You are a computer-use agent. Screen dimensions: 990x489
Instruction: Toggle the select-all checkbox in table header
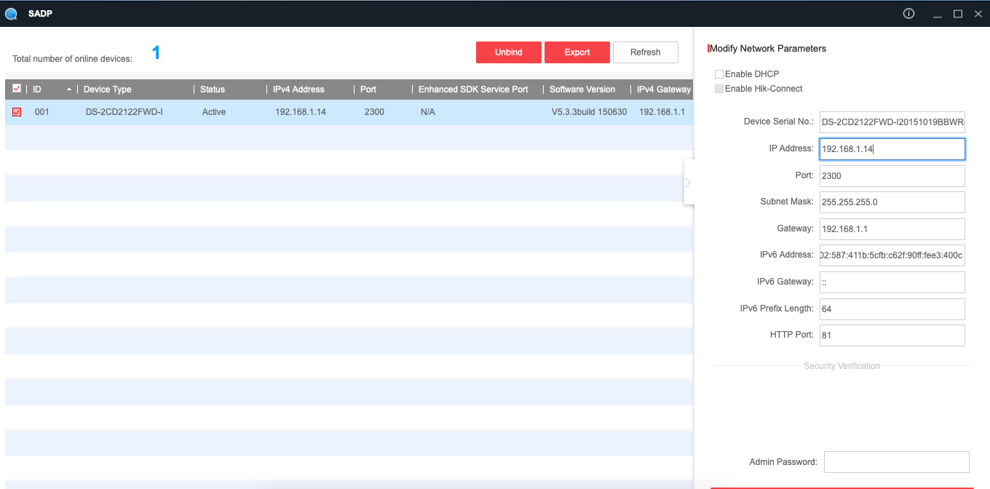coord(17,89)
